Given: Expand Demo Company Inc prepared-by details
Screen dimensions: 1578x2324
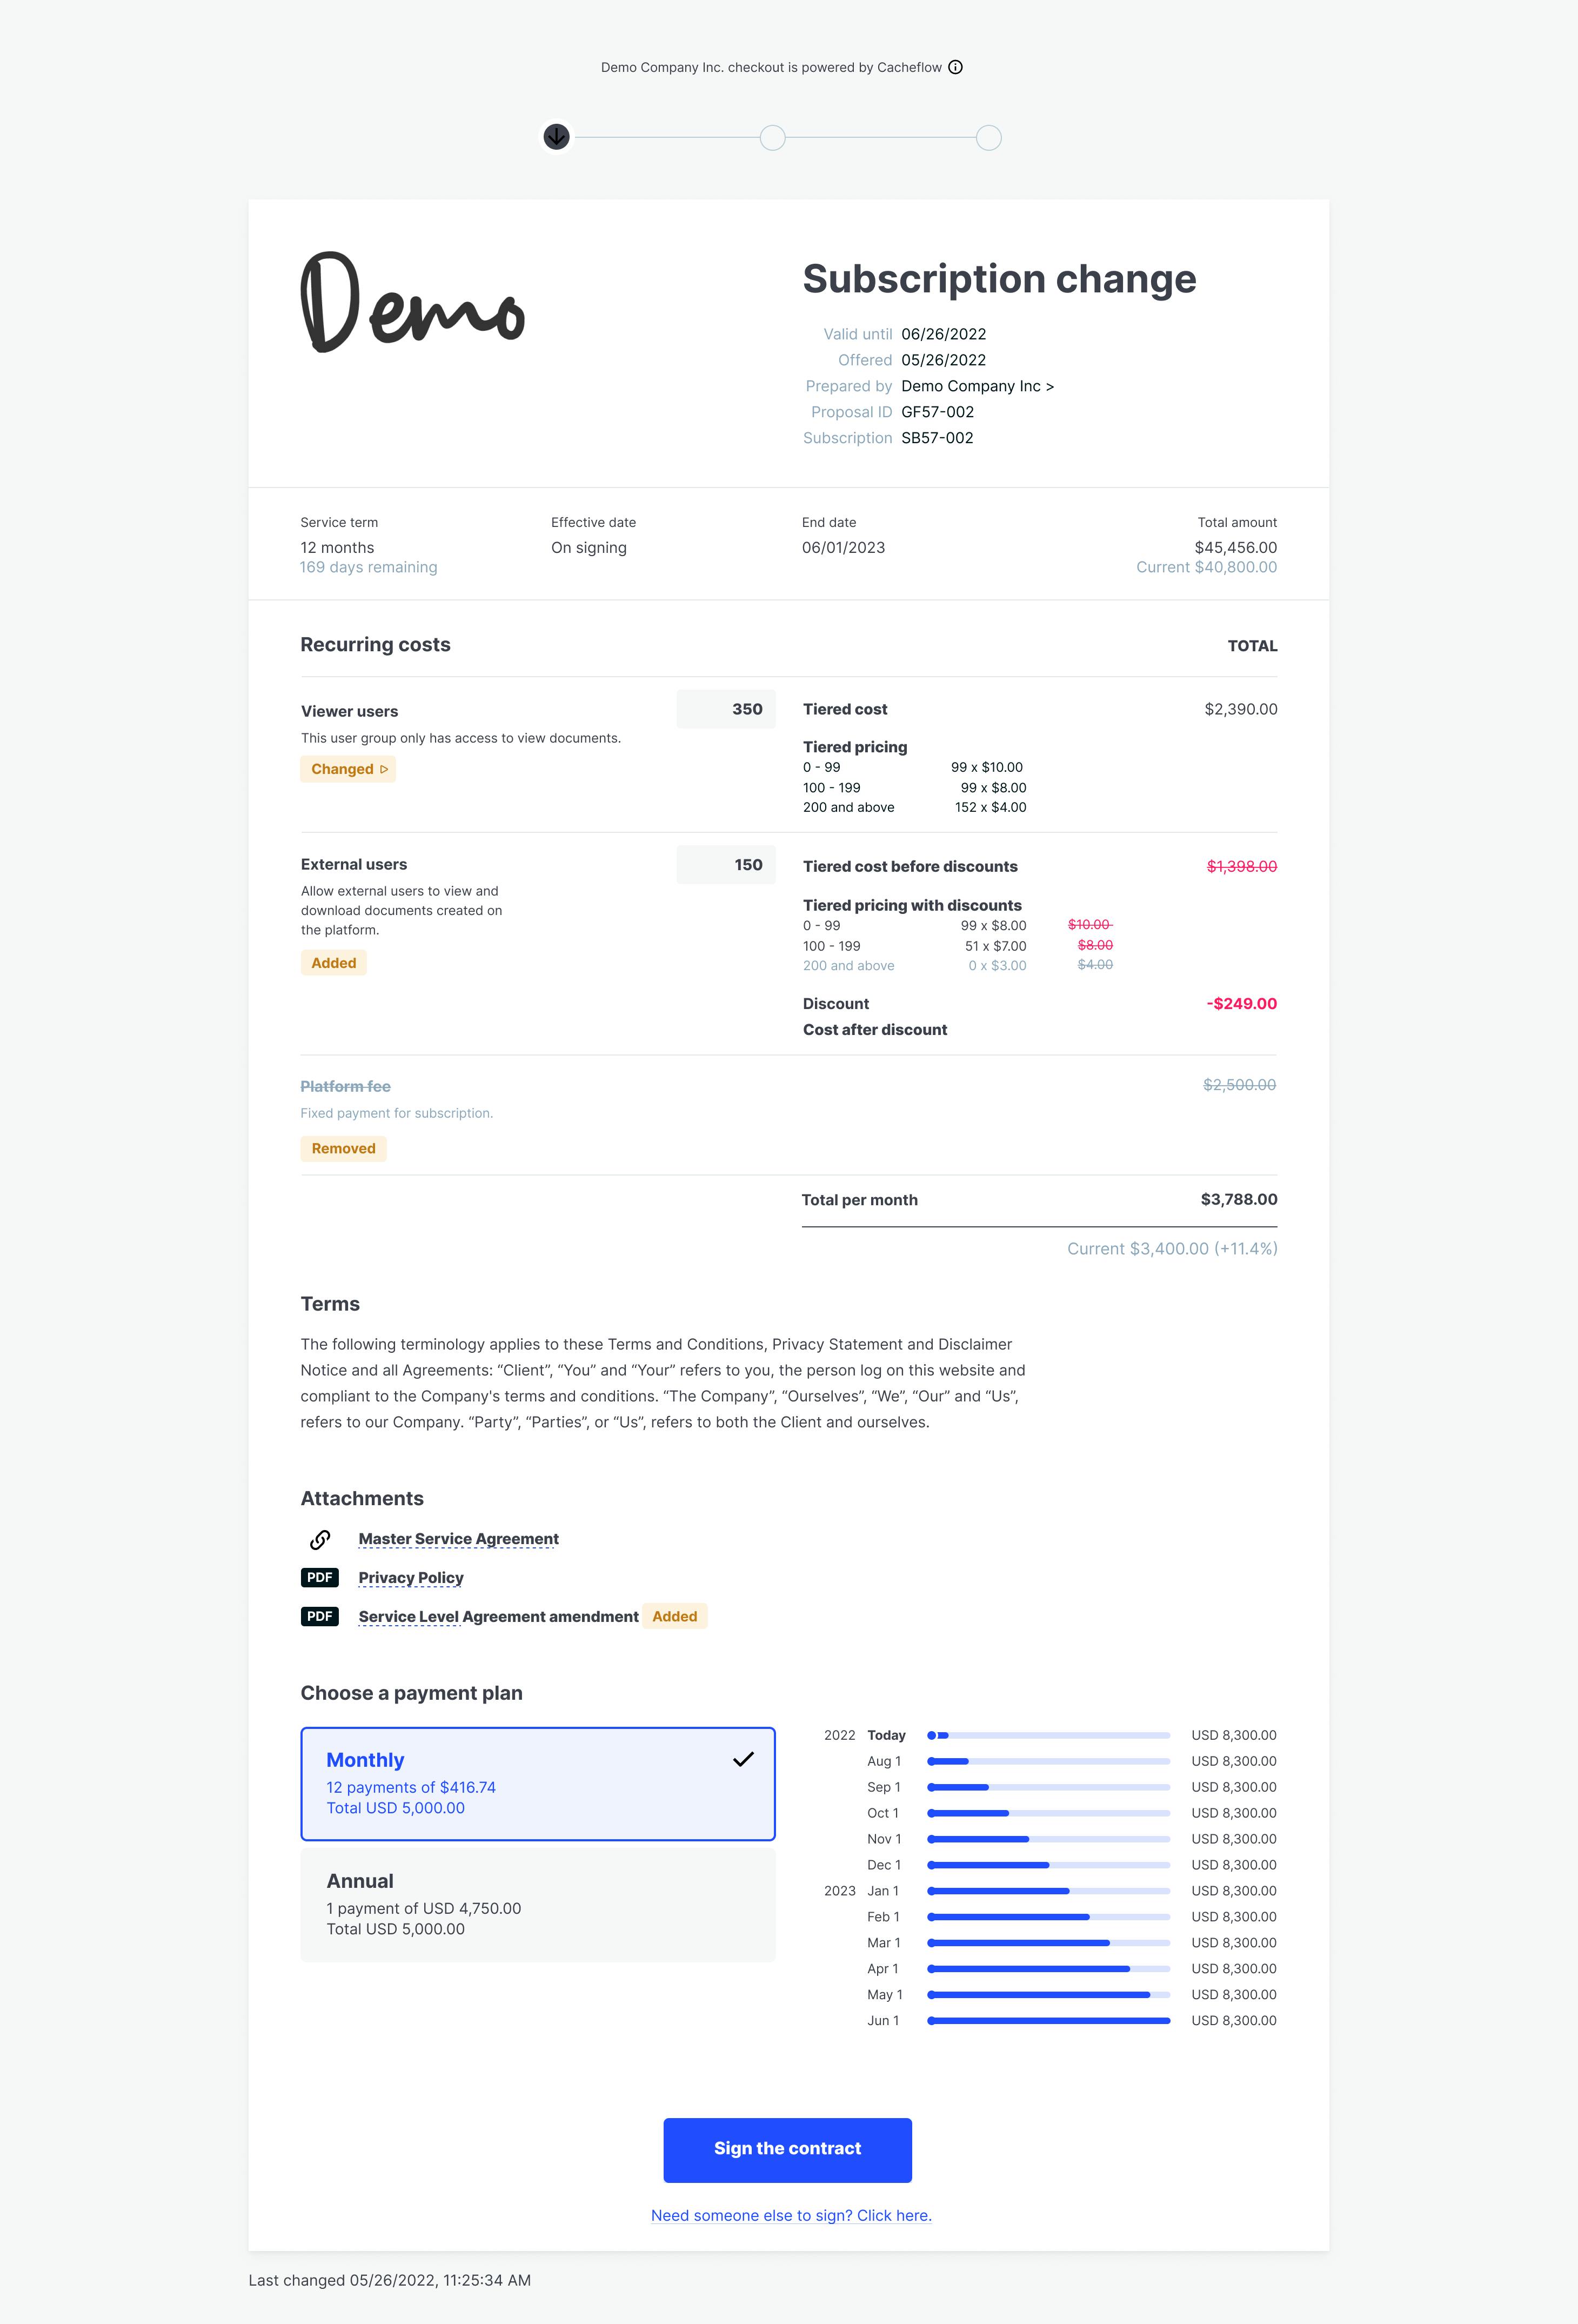Looking at the screenshot, I should pyautogui.click(x=977, y=386).
